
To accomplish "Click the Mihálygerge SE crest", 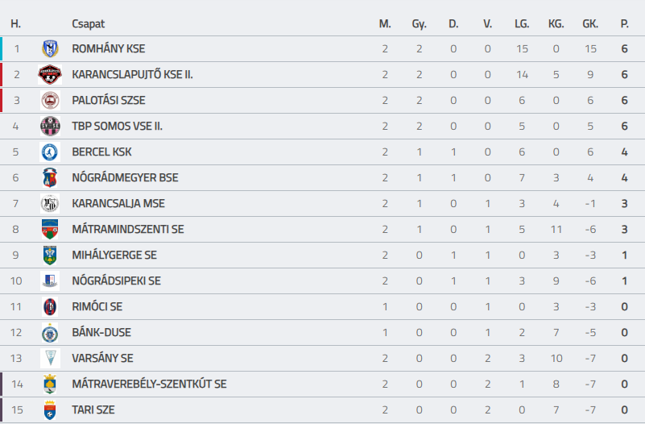I will pyautogui.click(x=50, y=256).
